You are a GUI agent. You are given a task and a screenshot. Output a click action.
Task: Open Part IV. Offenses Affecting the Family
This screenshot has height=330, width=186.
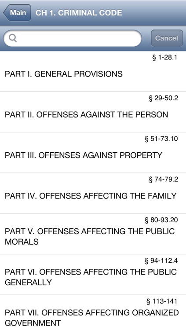[x=93, y=193]
